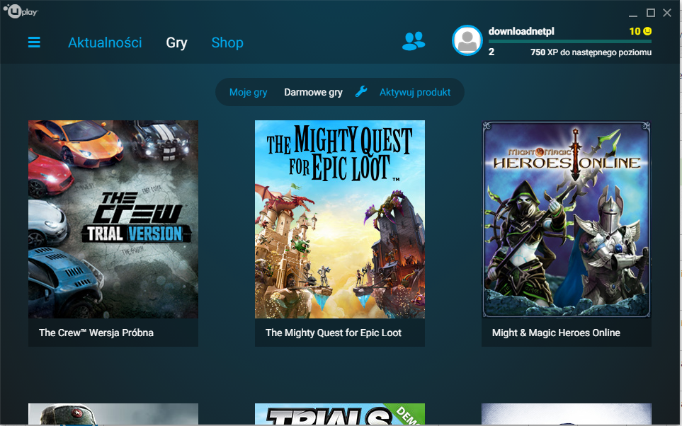Open the game cover with the soldier cap
682x426 pixels.
(113, 414)
